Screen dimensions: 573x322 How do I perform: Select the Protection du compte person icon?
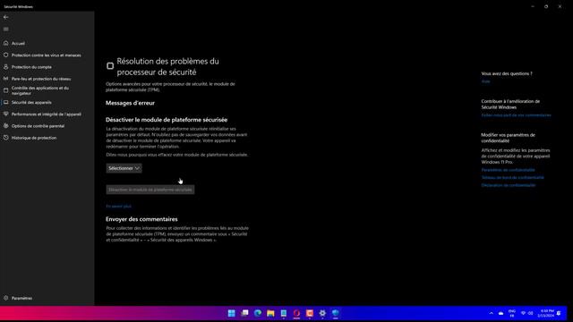point(6,67)
